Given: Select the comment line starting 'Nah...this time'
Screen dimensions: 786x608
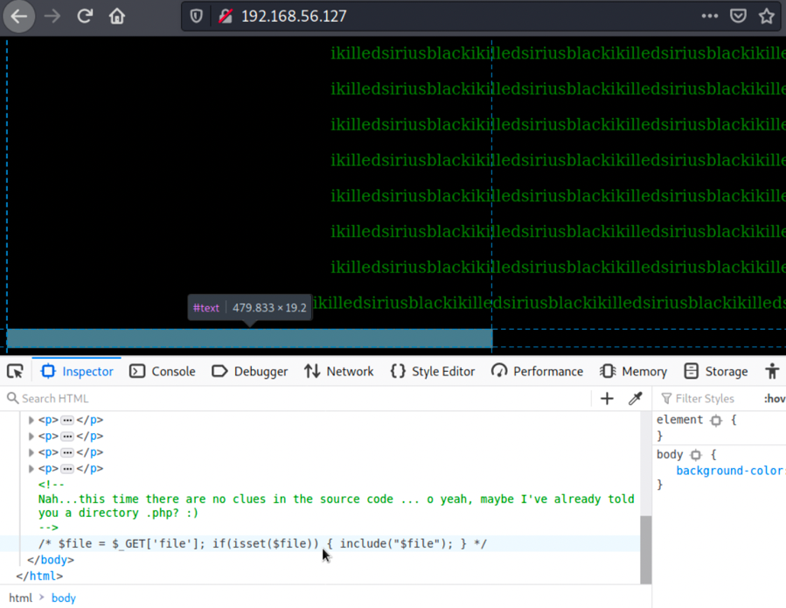Looking at the screenshot, I should coord(337,500).
